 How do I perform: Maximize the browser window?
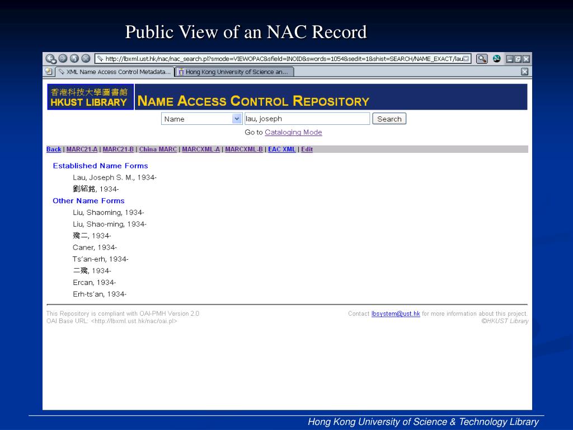[x=518, y=59]
